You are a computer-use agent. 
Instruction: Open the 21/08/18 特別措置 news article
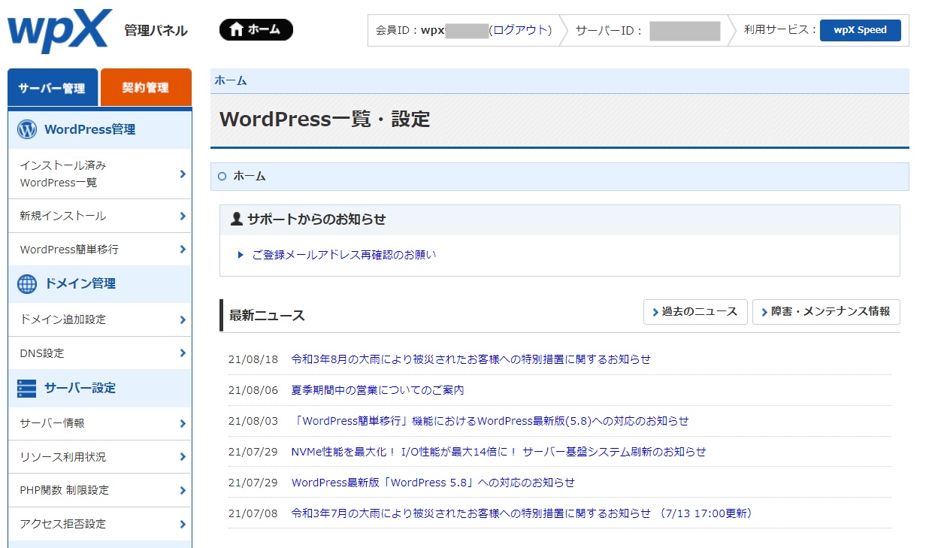(x=472, y=359)
